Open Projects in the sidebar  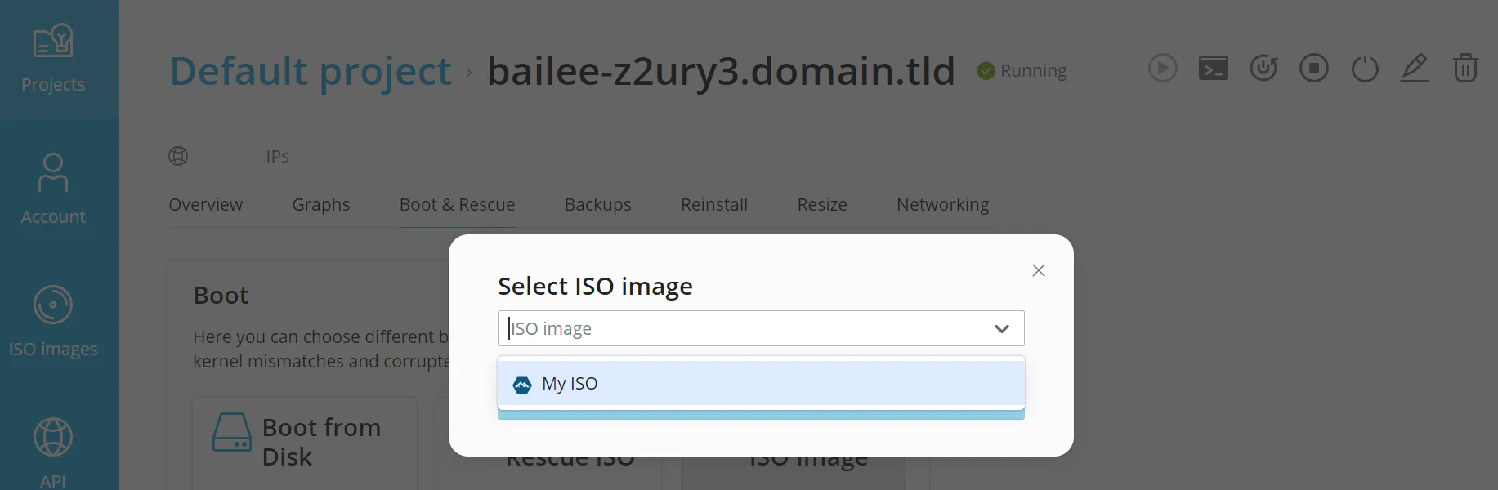pyautogui.click(x=53, y=59)
